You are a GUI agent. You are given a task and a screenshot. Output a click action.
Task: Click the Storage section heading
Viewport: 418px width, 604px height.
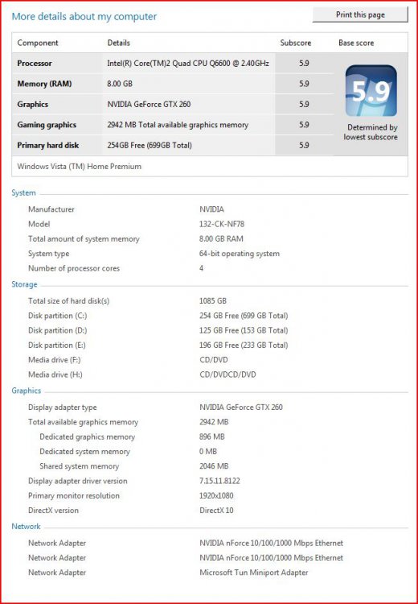24,284
